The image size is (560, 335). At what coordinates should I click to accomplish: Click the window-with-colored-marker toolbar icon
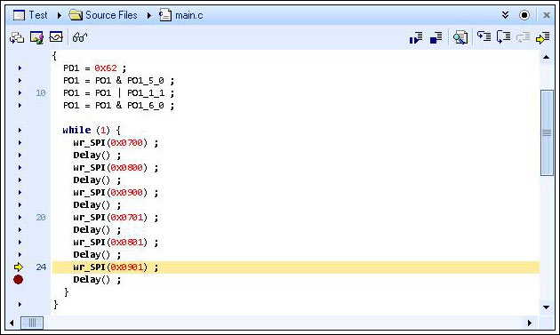[36, 37]
